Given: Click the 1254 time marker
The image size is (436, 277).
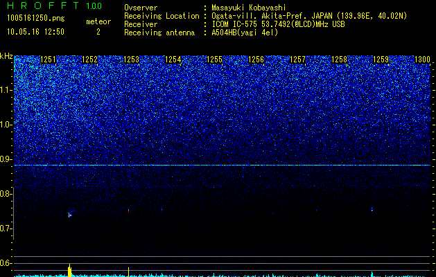Looking at the screenshot, I should pyautogui.click(x=173, y=60).
